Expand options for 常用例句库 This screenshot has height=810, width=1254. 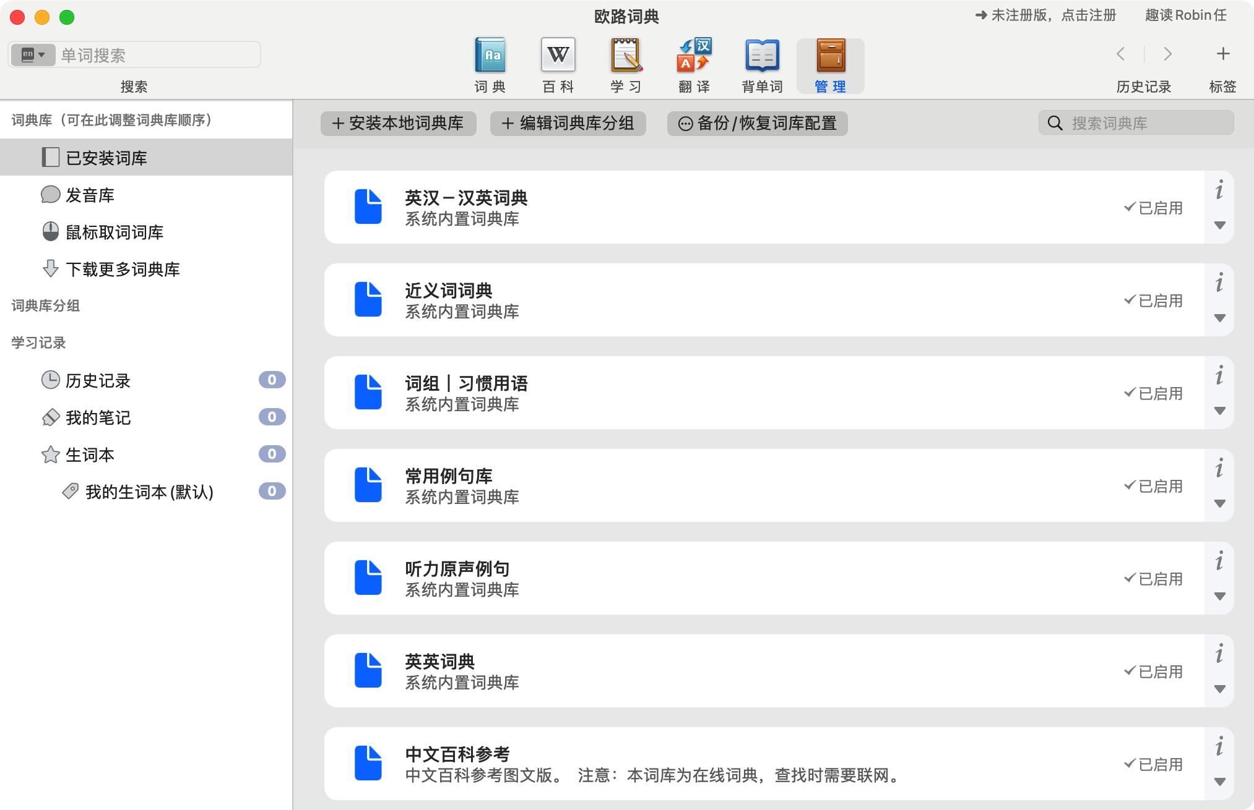coord(1219,503)
